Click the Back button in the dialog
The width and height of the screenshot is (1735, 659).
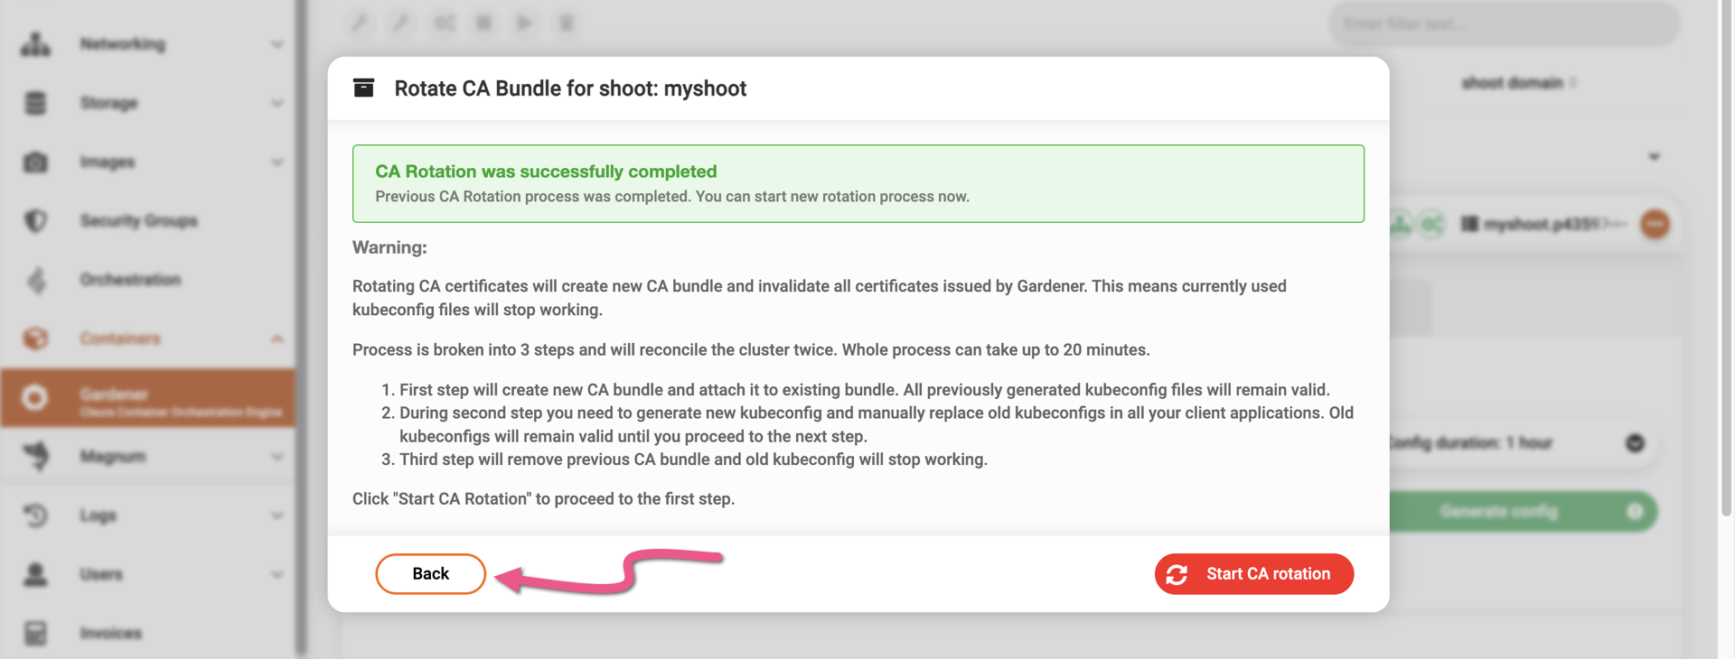tap(430, 574)
